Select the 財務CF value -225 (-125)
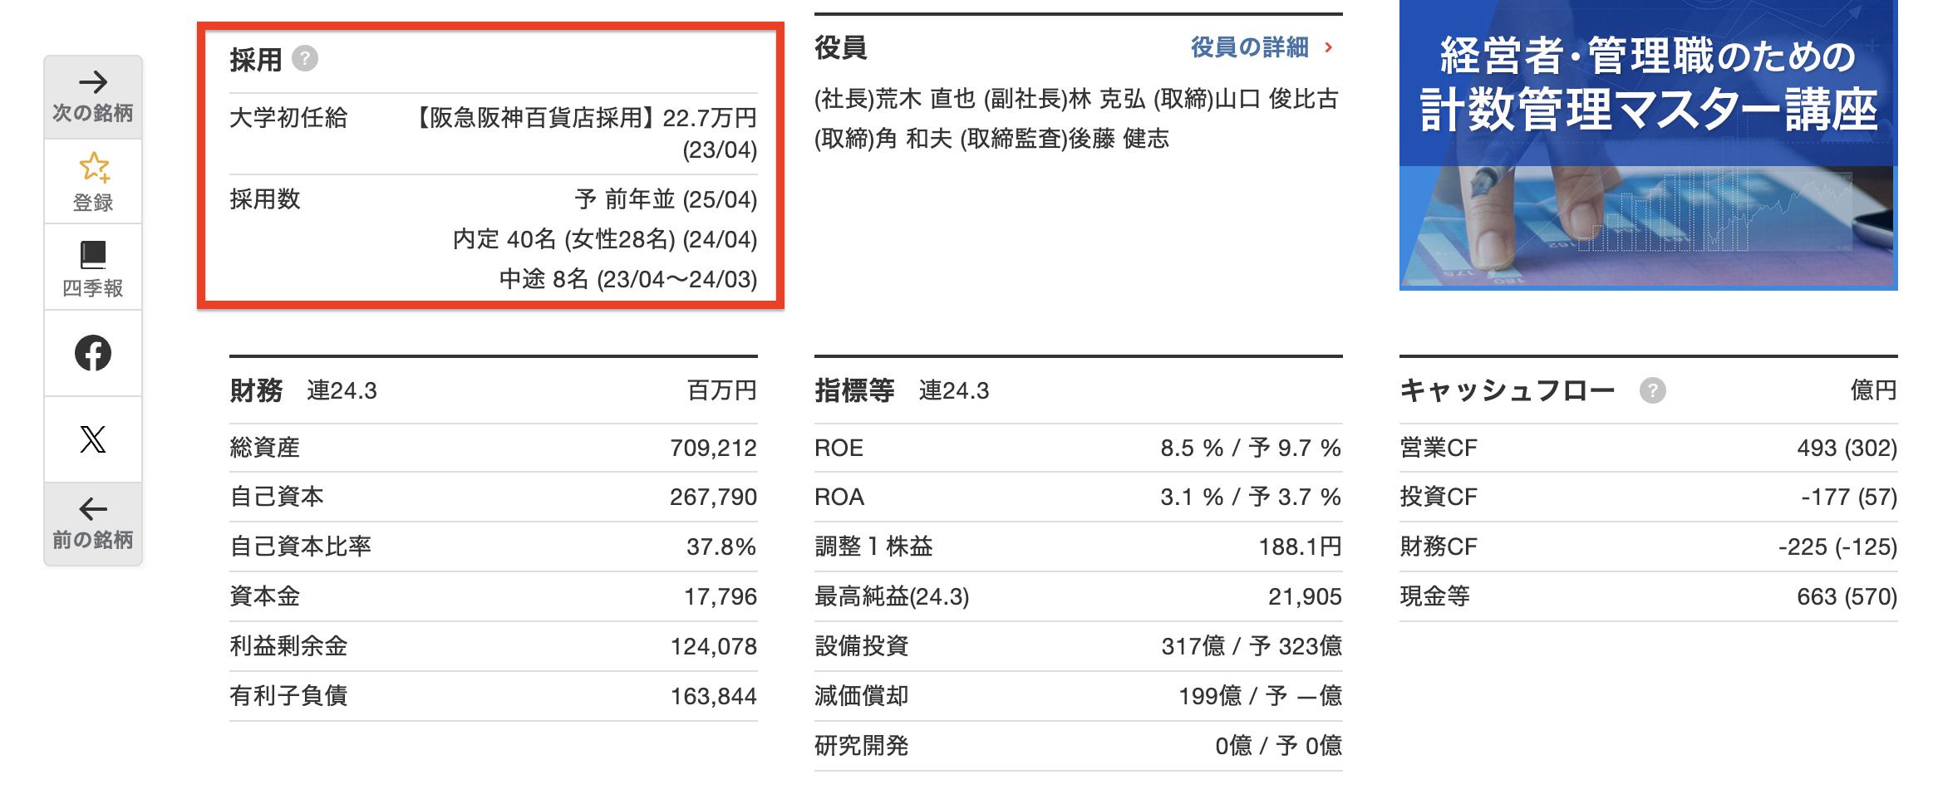Viewport: 1933px width, 799px height. click(1837, 547)
